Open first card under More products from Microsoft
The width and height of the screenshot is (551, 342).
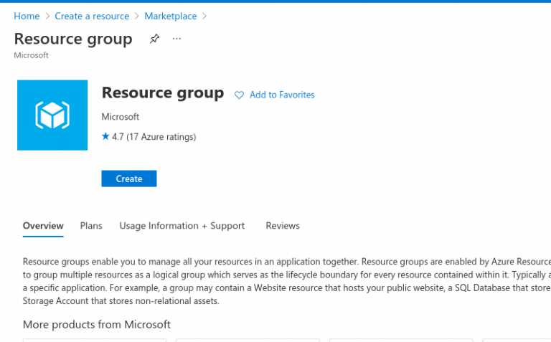pyautogui.click(x=95, y=340)
